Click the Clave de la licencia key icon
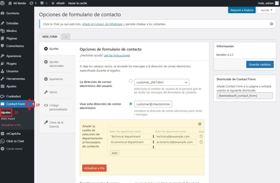 pyautogui.click(x=46, y=122)
